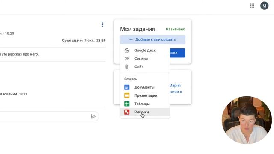The height and width of the screenshot is (154, 274).
Task: Click the Создать section label
Action: coord(130,79)
